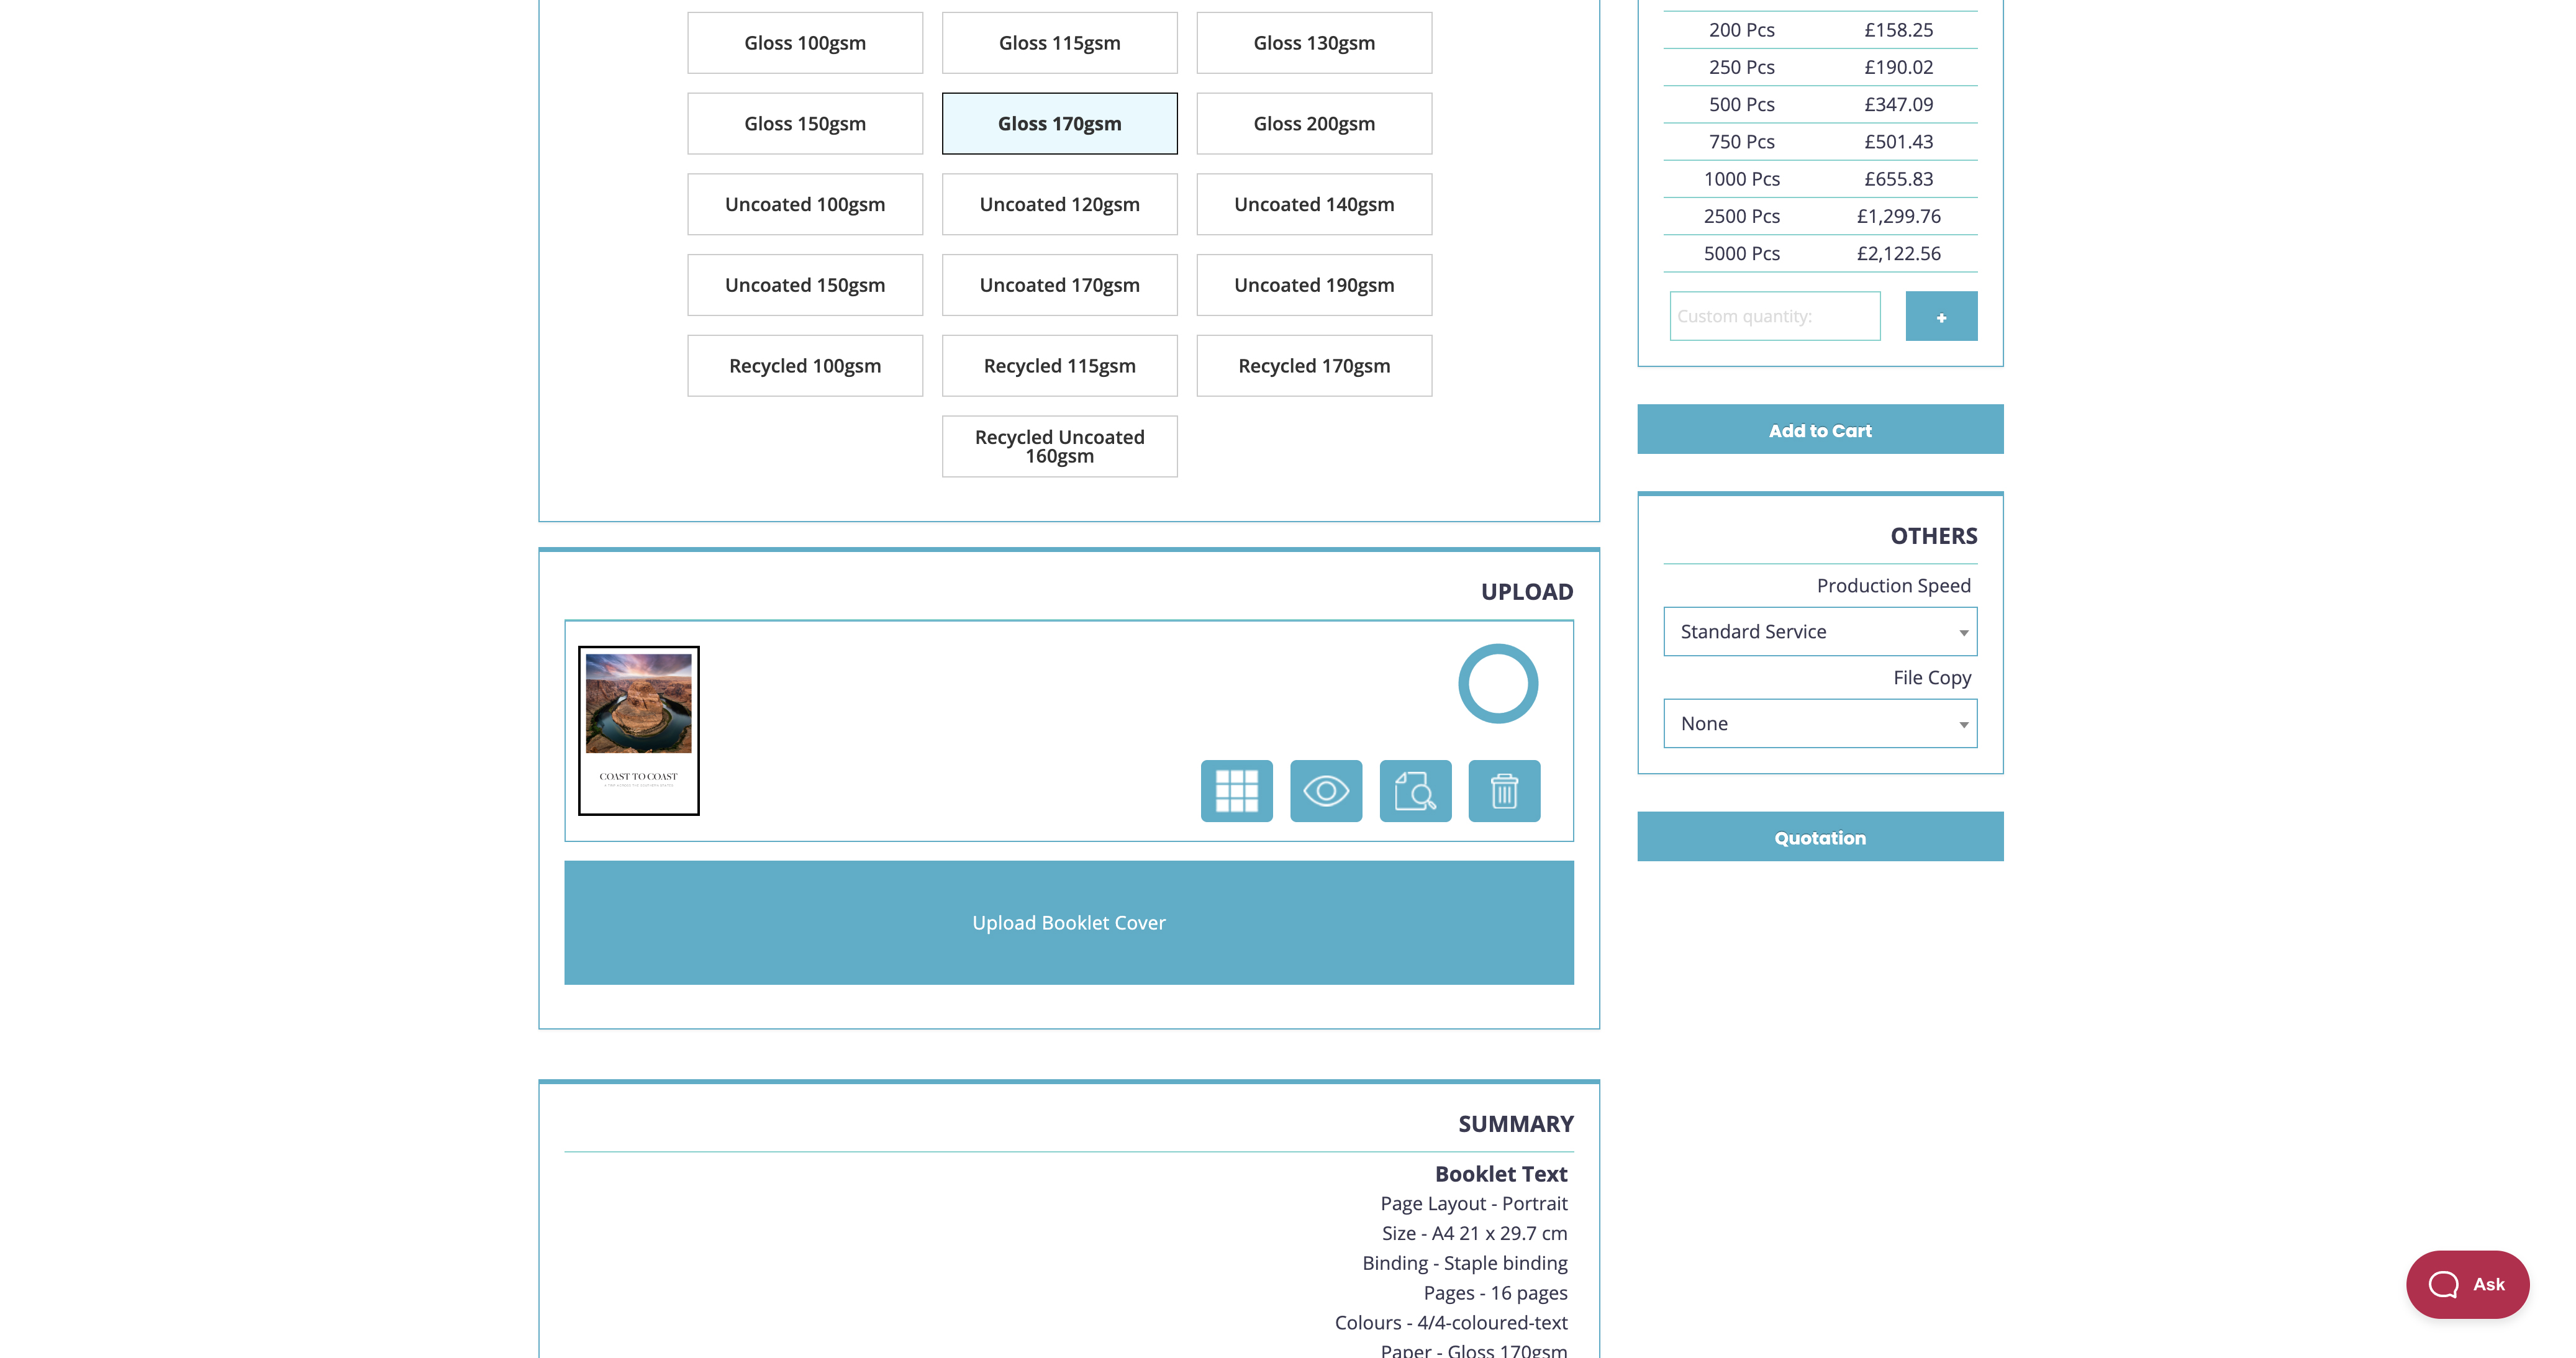Image resolution: width=2576 pixels, height=1358 pixels.
Task: Expand the Production Speed Standard Service dropdown
Action: point(1819,632)
